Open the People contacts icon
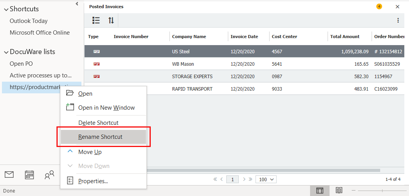Viewport: 409px width, 196px height. coord(49,175)
